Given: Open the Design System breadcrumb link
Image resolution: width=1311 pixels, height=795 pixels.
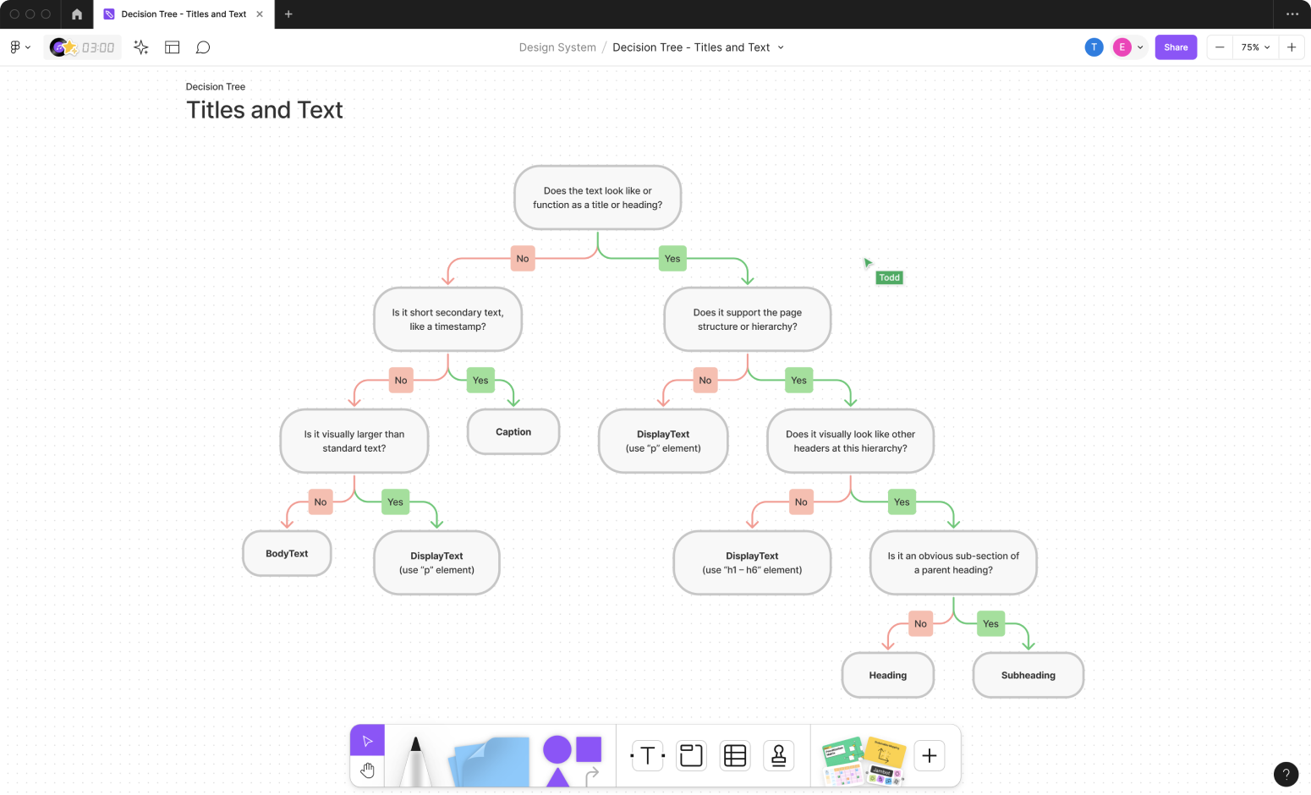Looking at the screenshot, I should (x=557, y=47).
